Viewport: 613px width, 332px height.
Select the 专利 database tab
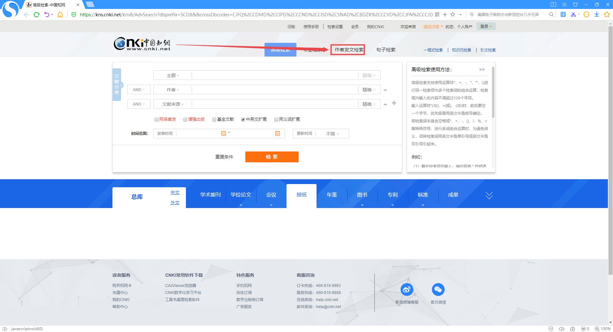tap(393, 195)
